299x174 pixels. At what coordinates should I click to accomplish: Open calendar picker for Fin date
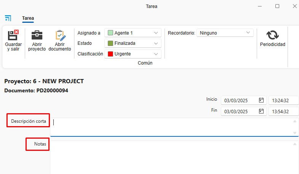point(261,111)
